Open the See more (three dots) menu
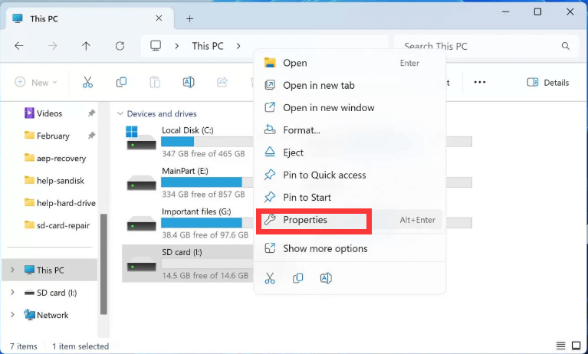 (480, 82)
